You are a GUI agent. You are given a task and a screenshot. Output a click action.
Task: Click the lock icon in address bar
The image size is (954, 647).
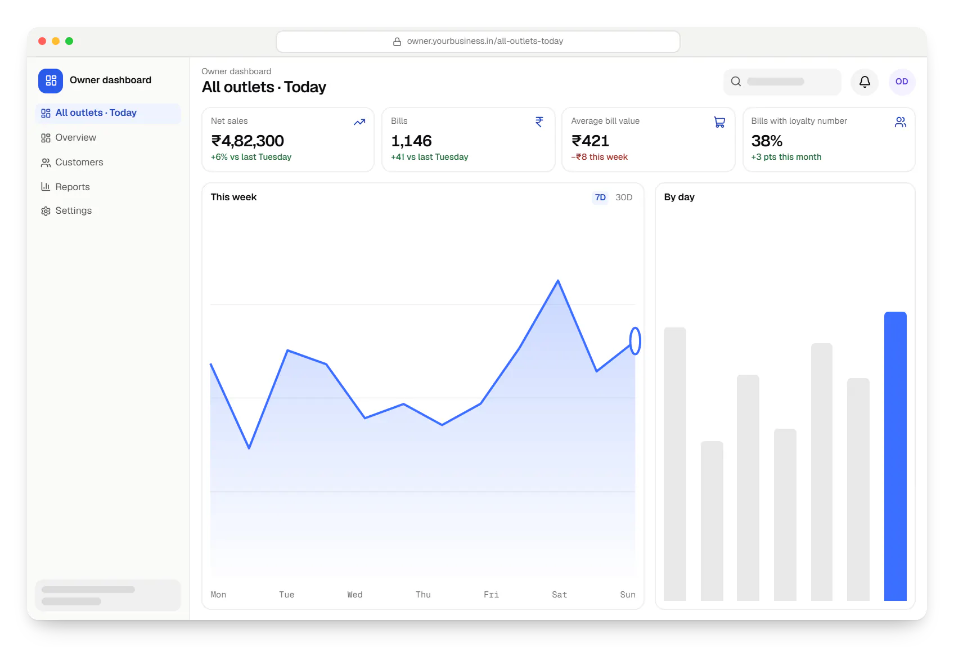(397, 42)
